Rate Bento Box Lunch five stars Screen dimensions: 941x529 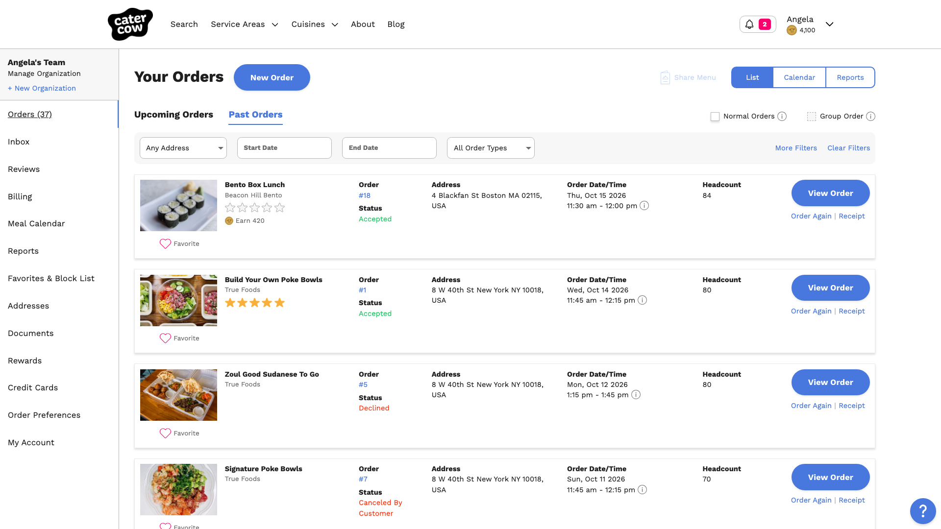pos(280,208)
